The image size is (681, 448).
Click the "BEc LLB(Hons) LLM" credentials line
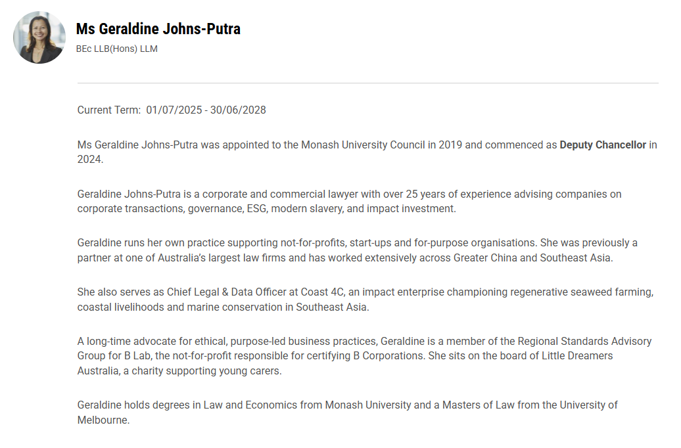point(117,49)
